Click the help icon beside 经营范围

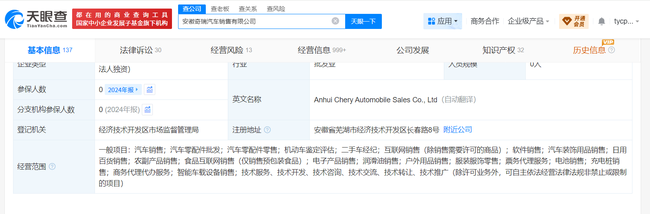[52, 166]
